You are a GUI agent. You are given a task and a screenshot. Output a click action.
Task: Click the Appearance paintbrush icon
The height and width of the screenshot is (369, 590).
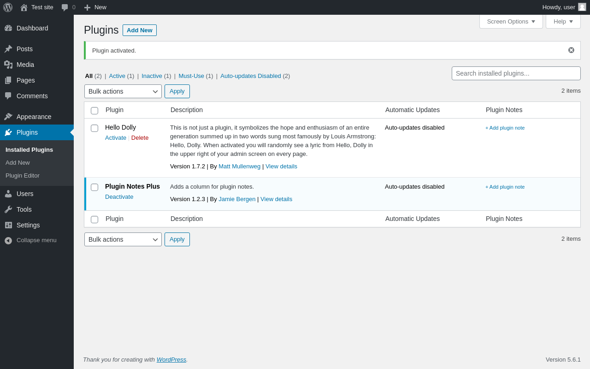coord(8,117)
